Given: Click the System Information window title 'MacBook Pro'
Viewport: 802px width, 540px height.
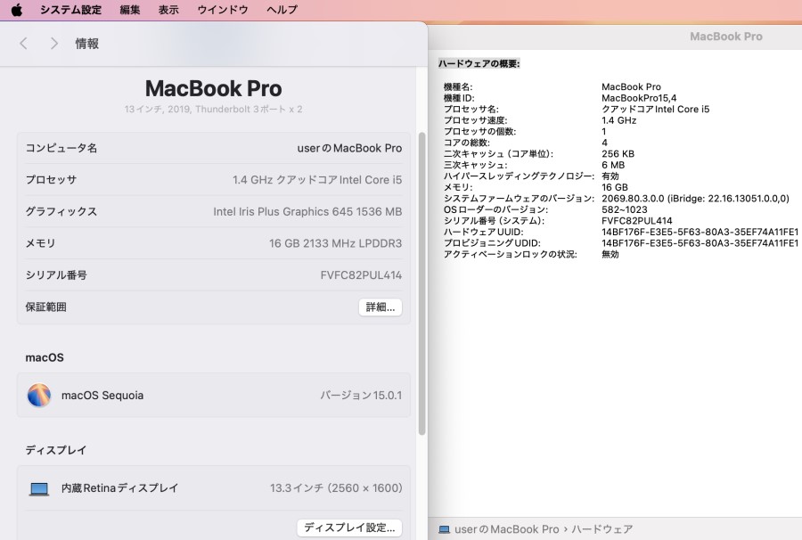Looking at the screenshot, I should click(725, 37).
